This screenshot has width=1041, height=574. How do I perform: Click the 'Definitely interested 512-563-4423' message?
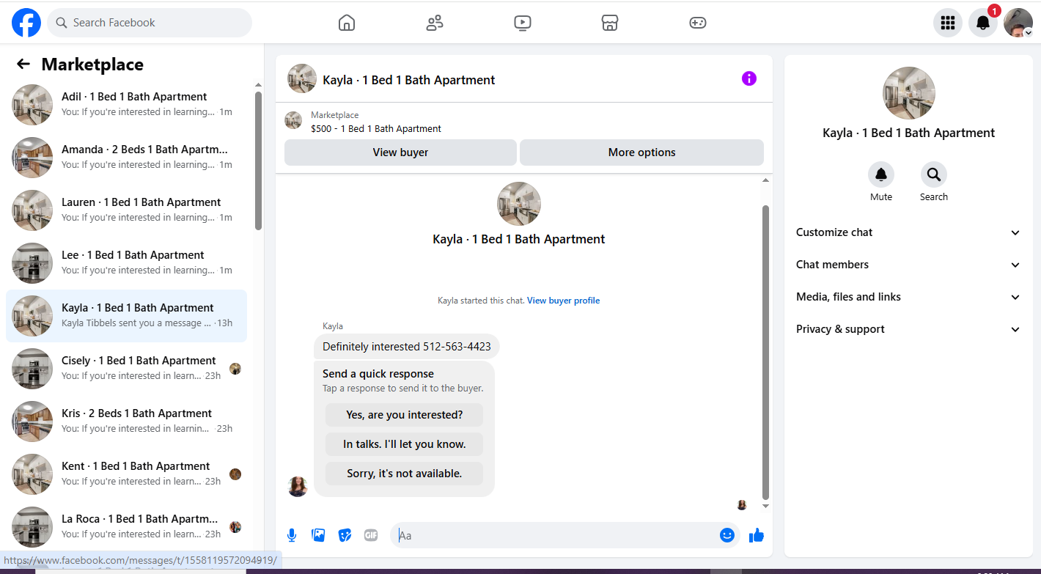click(x=407, y=346)
